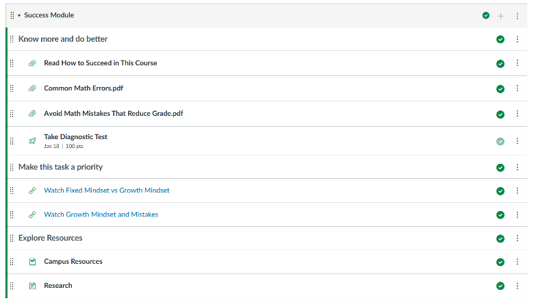Viewport: 534px width, 305px height.
Task: Open Success Module three-dot options menu
Action: click(x=517, y=16)
